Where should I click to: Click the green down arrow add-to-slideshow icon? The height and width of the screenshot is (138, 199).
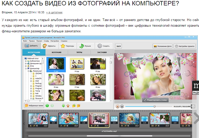coord(63,105)
